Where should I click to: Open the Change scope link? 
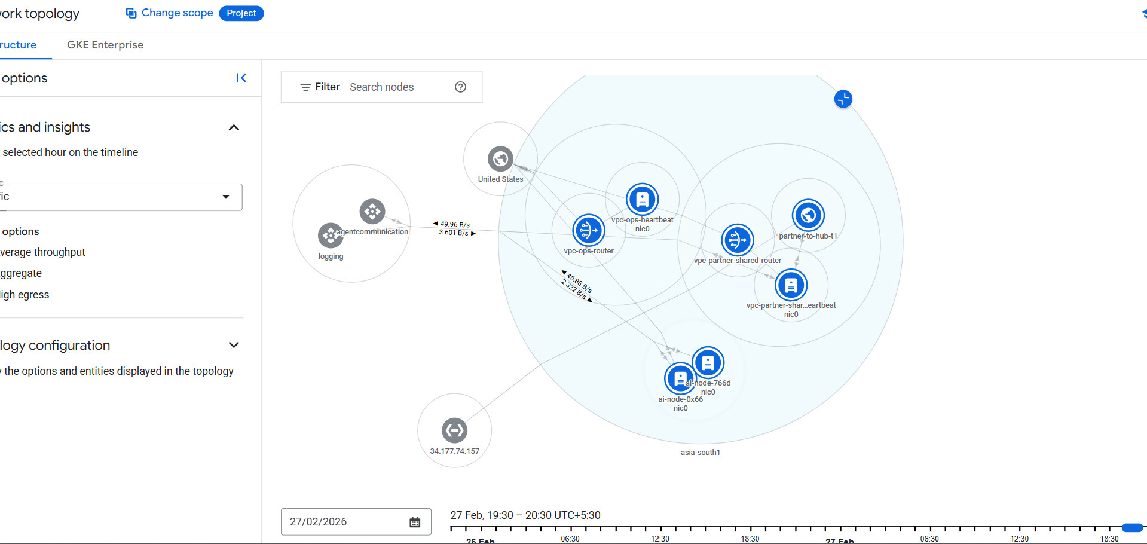pos(177,13)
